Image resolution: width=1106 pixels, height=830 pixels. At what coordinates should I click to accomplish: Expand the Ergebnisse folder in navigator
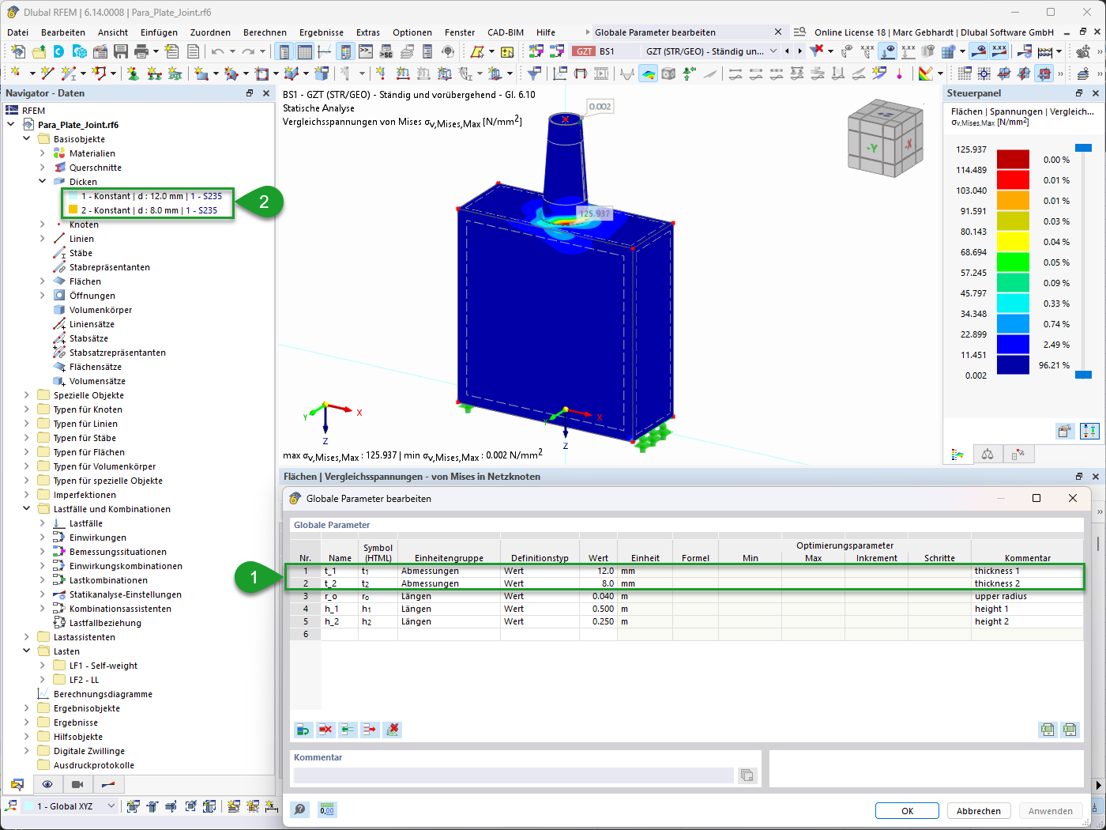tap(27, 722)
